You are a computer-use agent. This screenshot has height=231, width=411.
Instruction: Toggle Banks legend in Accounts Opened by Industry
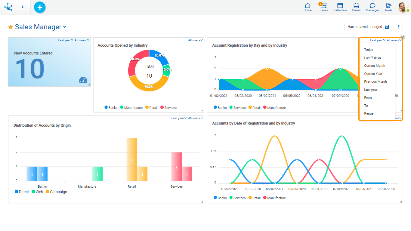[111, 108]
